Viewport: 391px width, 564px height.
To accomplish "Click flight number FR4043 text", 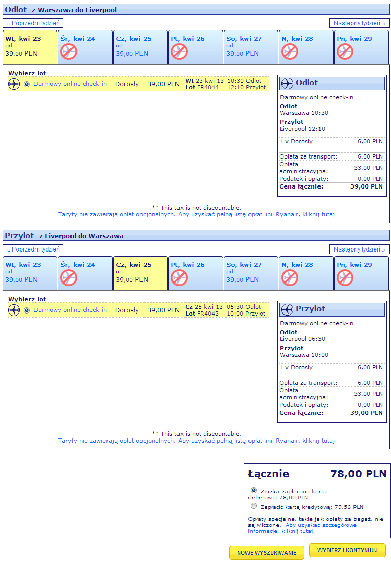I will pos(208,314).
